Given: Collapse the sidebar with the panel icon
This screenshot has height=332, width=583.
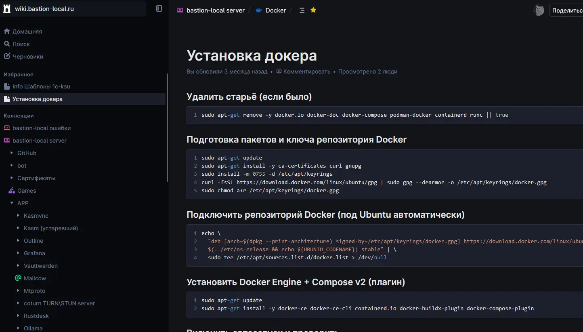Looking at the screenshot, I should [x=159, y=8].
